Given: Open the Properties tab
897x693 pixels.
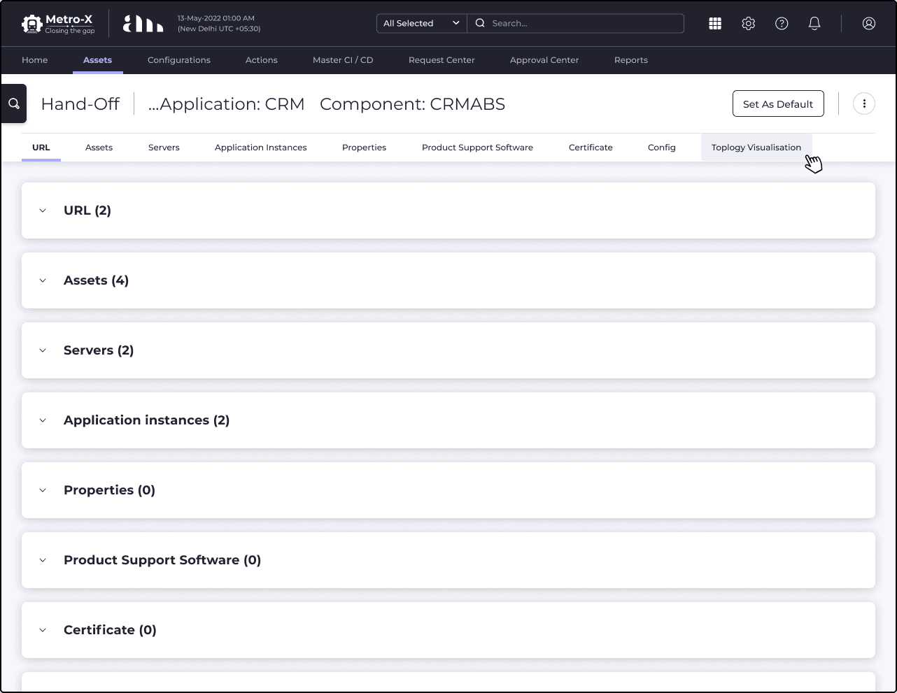Looking at the screenshot, I should click(365, 148).
